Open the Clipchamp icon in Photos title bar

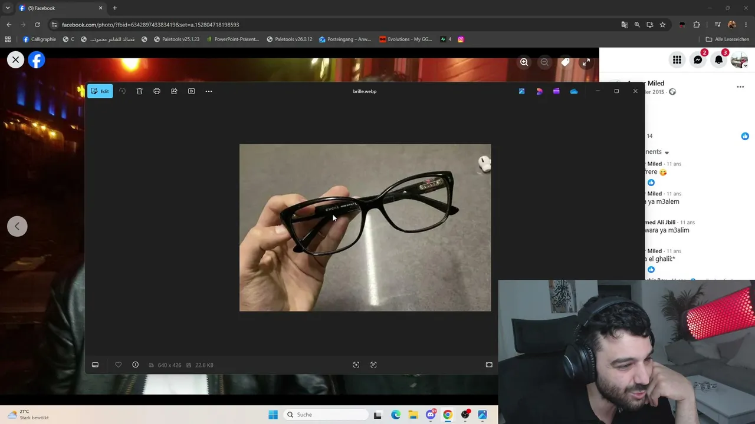point(556,91)
